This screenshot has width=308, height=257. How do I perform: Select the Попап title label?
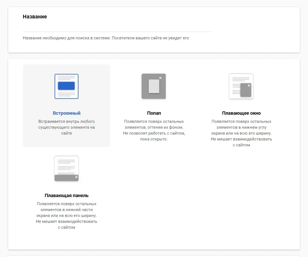tap(154, 113)
